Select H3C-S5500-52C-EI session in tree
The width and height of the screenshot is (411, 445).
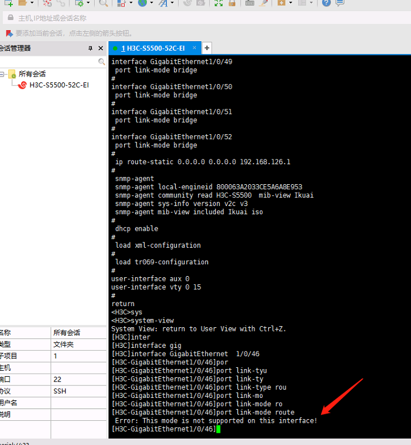[x=59, y=85]
